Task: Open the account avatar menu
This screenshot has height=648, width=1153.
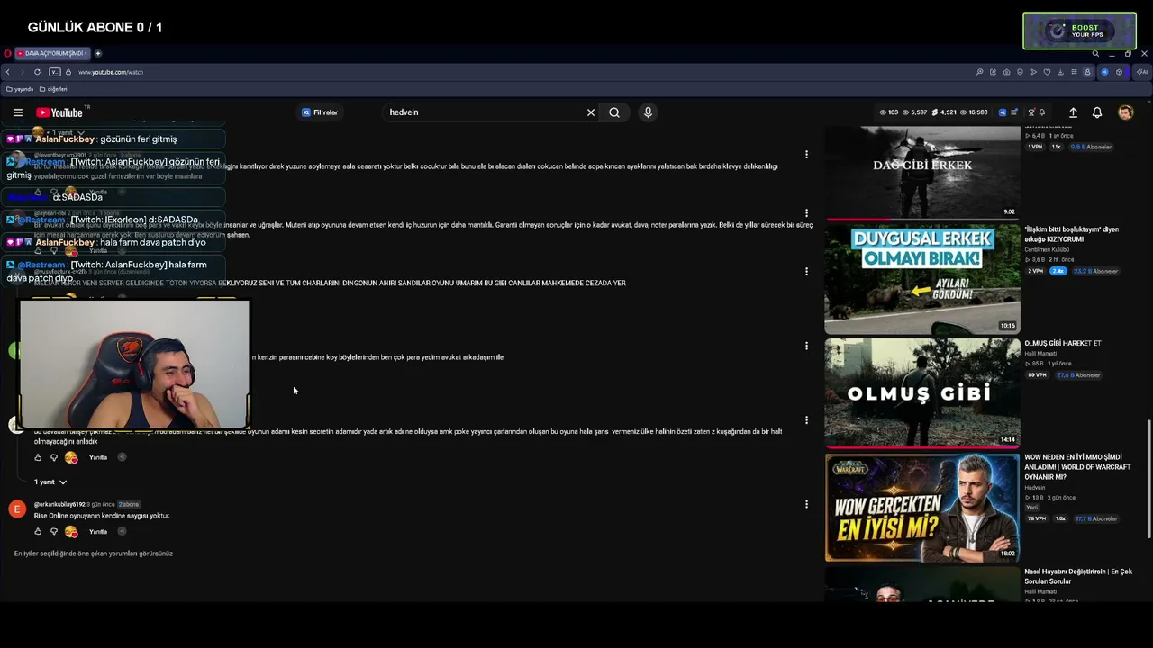Action: (1125, 112)
